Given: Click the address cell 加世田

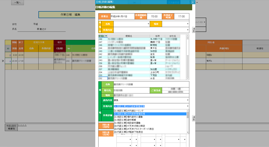Looking at the screenshot, I should click(x=158, y=51).
